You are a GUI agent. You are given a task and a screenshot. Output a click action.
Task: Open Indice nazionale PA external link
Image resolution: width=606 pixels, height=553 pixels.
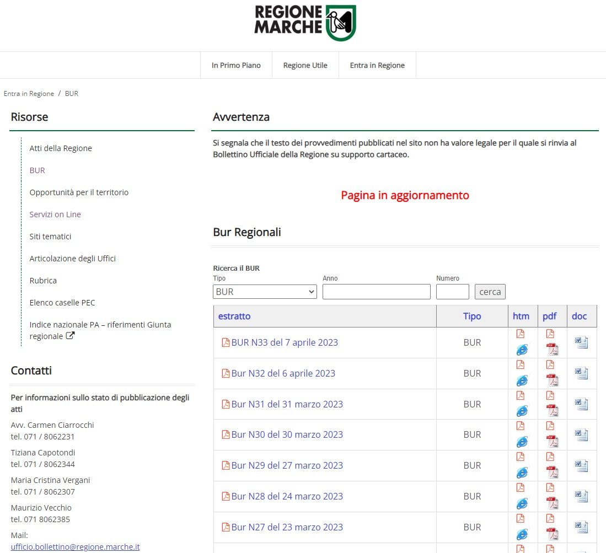point(100,330)
